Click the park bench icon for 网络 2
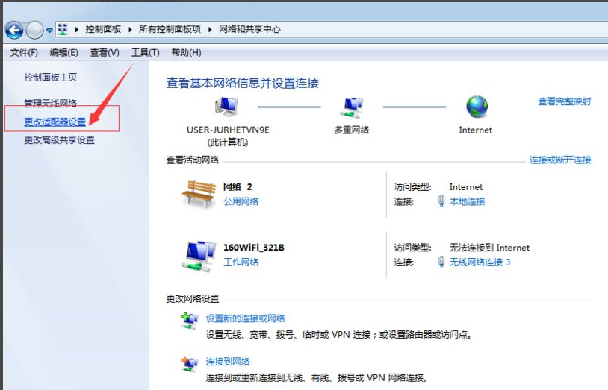The width and height of the screenshot is (608, 390). pyautogui.click(x=198, y=194)
